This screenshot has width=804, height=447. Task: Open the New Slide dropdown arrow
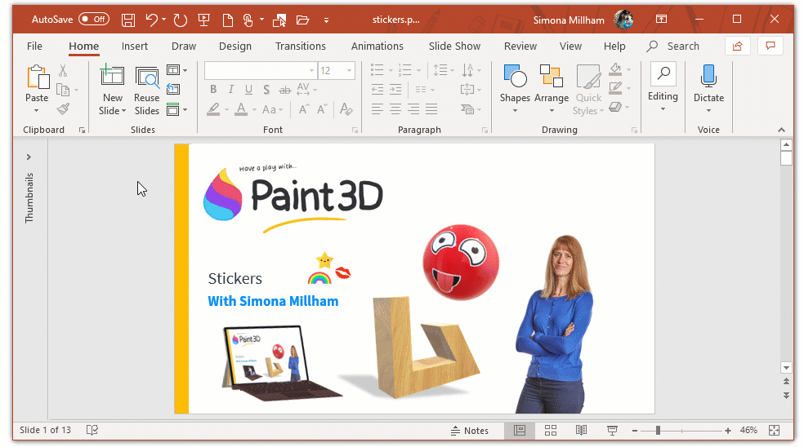(x=123, y=111)
